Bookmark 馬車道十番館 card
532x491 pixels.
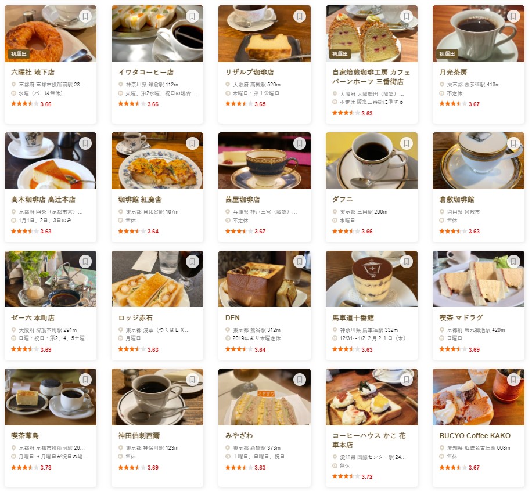tap(406, 261)
